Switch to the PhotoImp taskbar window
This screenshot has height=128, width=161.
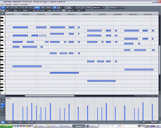pos(92,126)
